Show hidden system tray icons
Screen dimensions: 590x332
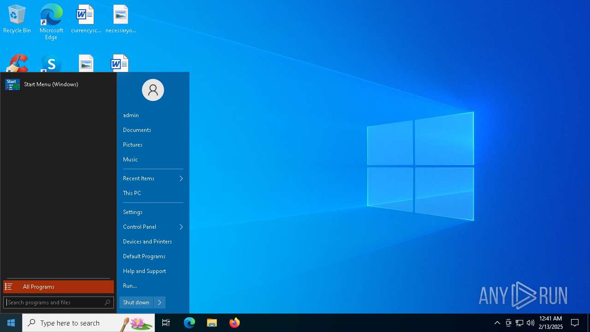click(497, 323)
